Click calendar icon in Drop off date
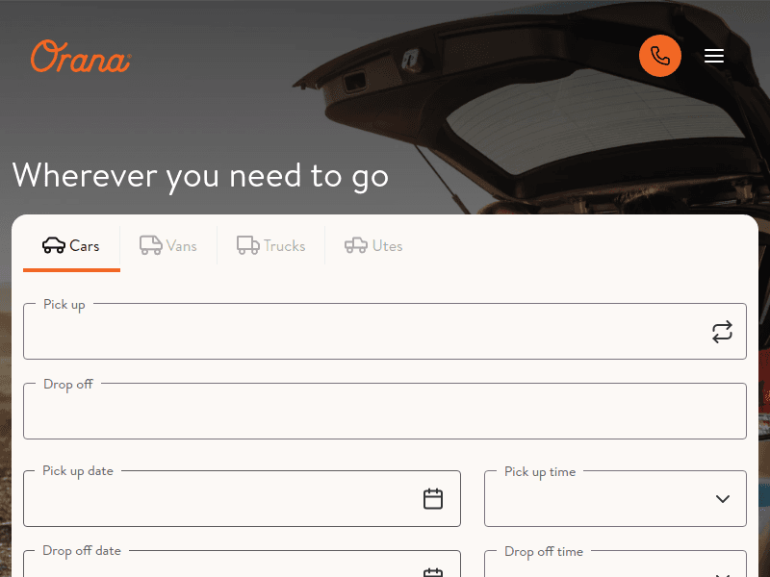 pos(433,571)
